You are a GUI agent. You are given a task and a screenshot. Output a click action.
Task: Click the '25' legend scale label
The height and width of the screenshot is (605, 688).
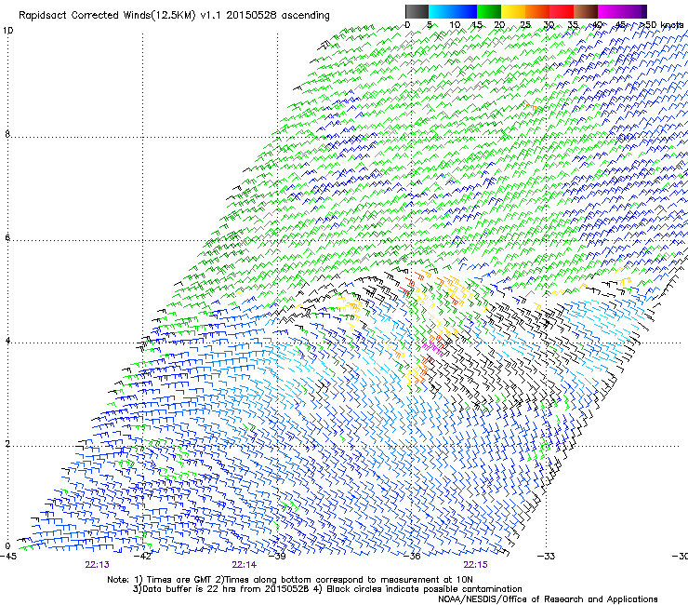tap(524, 25)
